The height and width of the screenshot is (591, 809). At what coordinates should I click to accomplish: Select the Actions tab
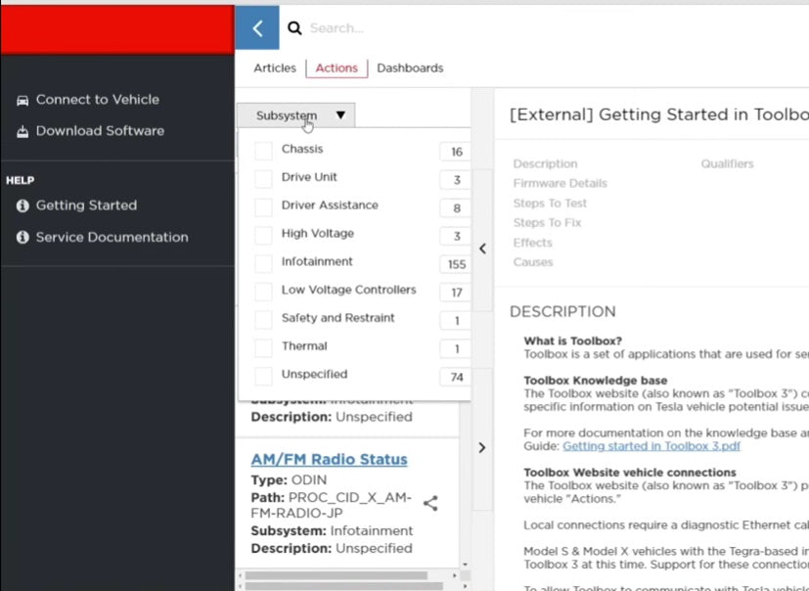tap(337, 68)
